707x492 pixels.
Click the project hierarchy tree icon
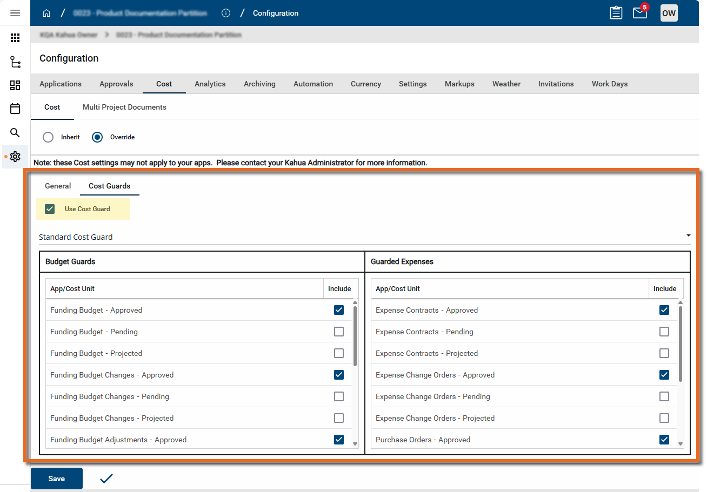click(x=15, y=62)
